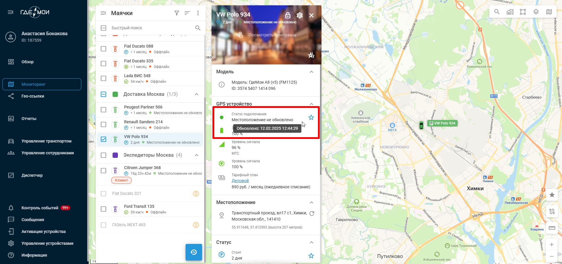
Task: Go to Управление транспортом
Action: [46, 141]
